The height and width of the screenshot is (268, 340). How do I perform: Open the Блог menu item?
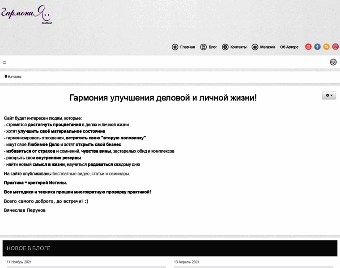coord(212,47)
